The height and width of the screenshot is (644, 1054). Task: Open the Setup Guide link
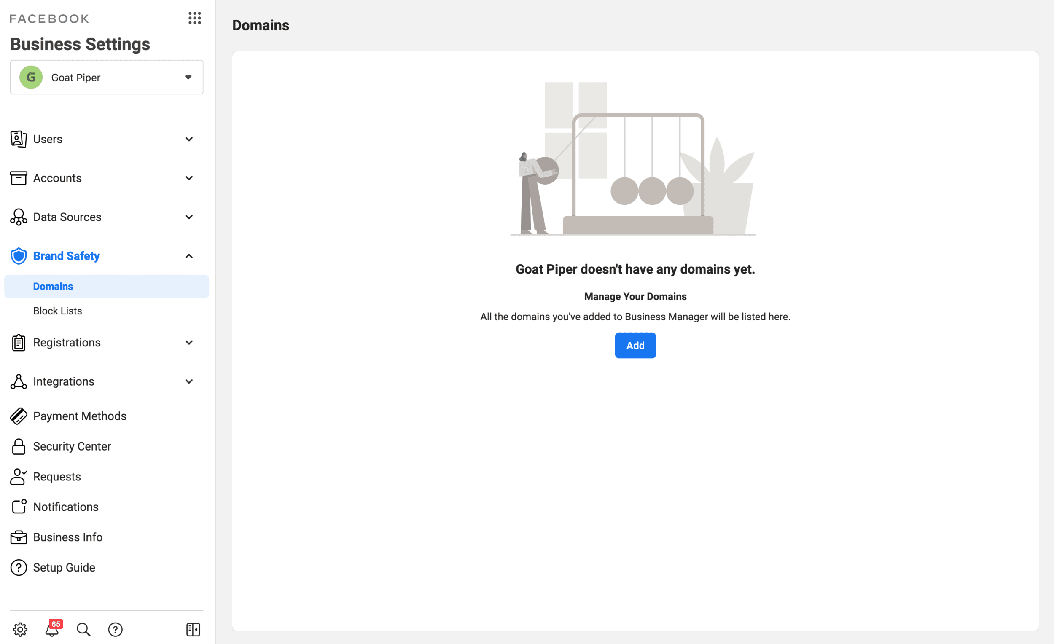(x=64, y=567)
